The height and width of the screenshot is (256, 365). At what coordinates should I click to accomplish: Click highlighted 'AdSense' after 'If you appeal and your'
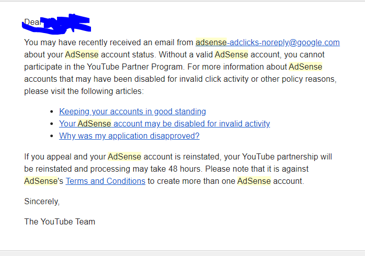click(125, 157)
